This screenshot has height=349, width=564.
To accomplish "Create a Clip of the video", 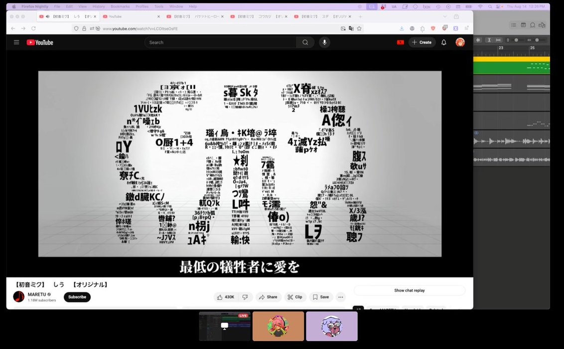I will click(294, 297).
